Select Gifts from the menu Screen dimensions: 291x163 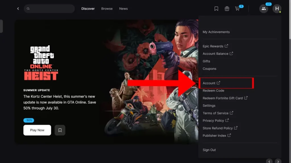point(206,61)
